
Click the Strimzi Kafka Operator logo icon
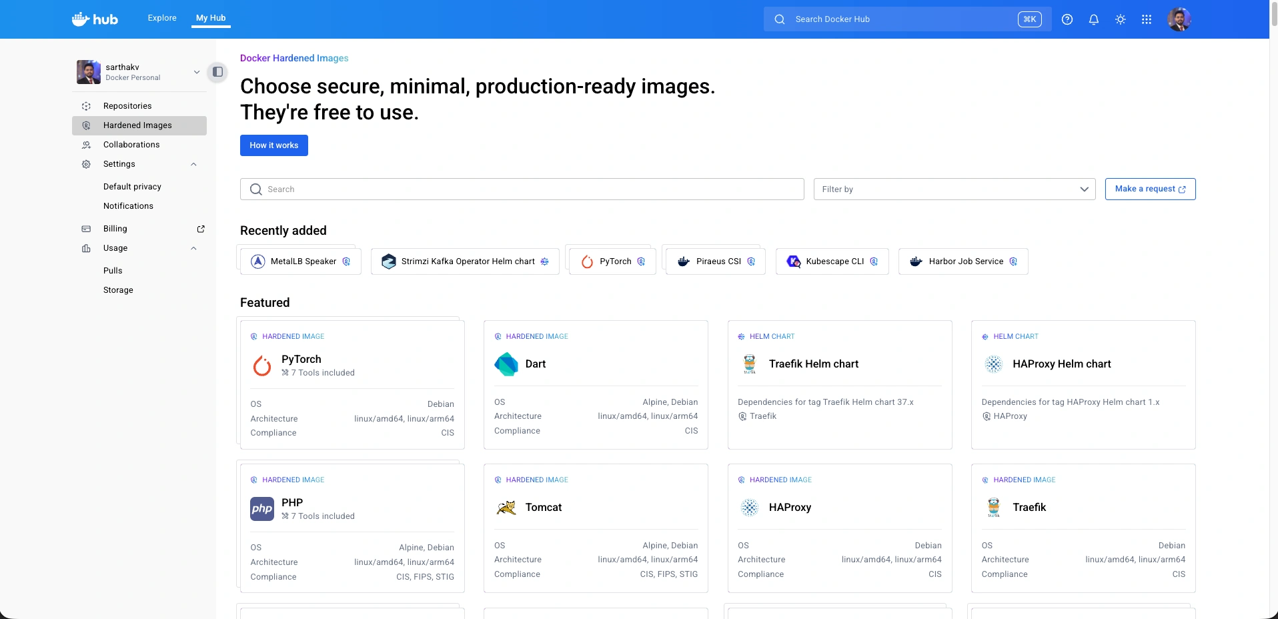tap(389, 261)
